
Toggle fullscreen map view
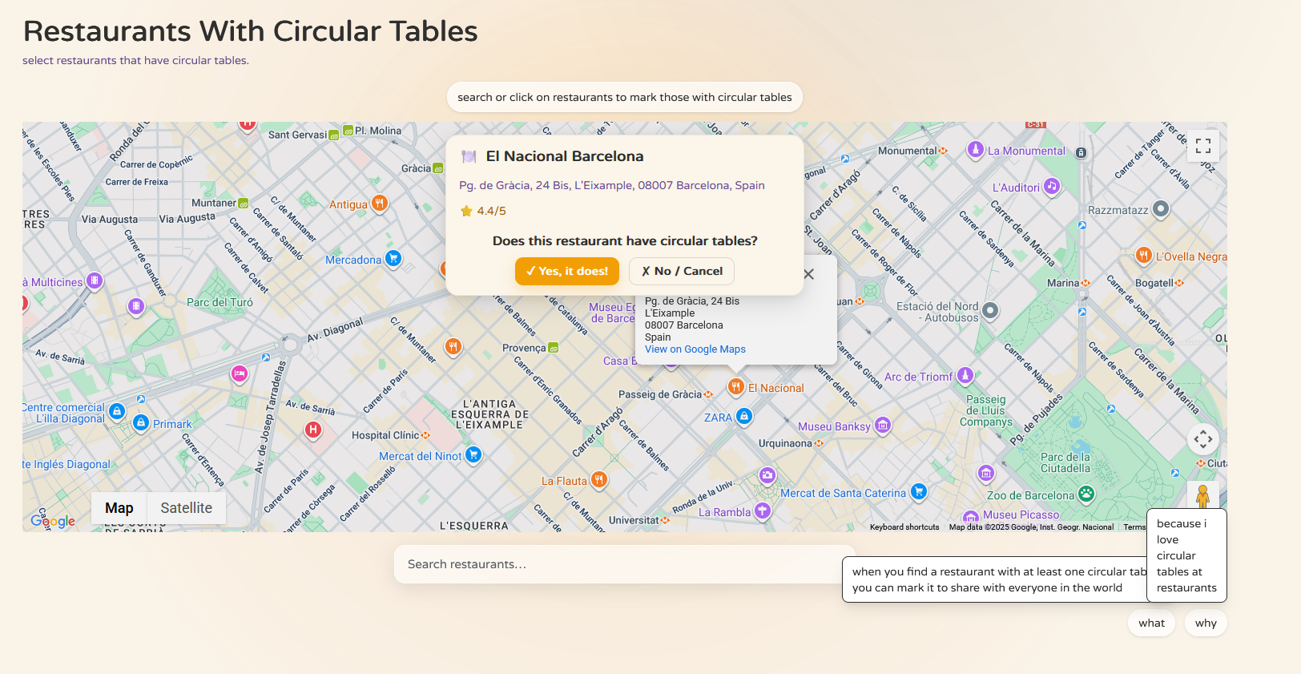point(1203,146)
